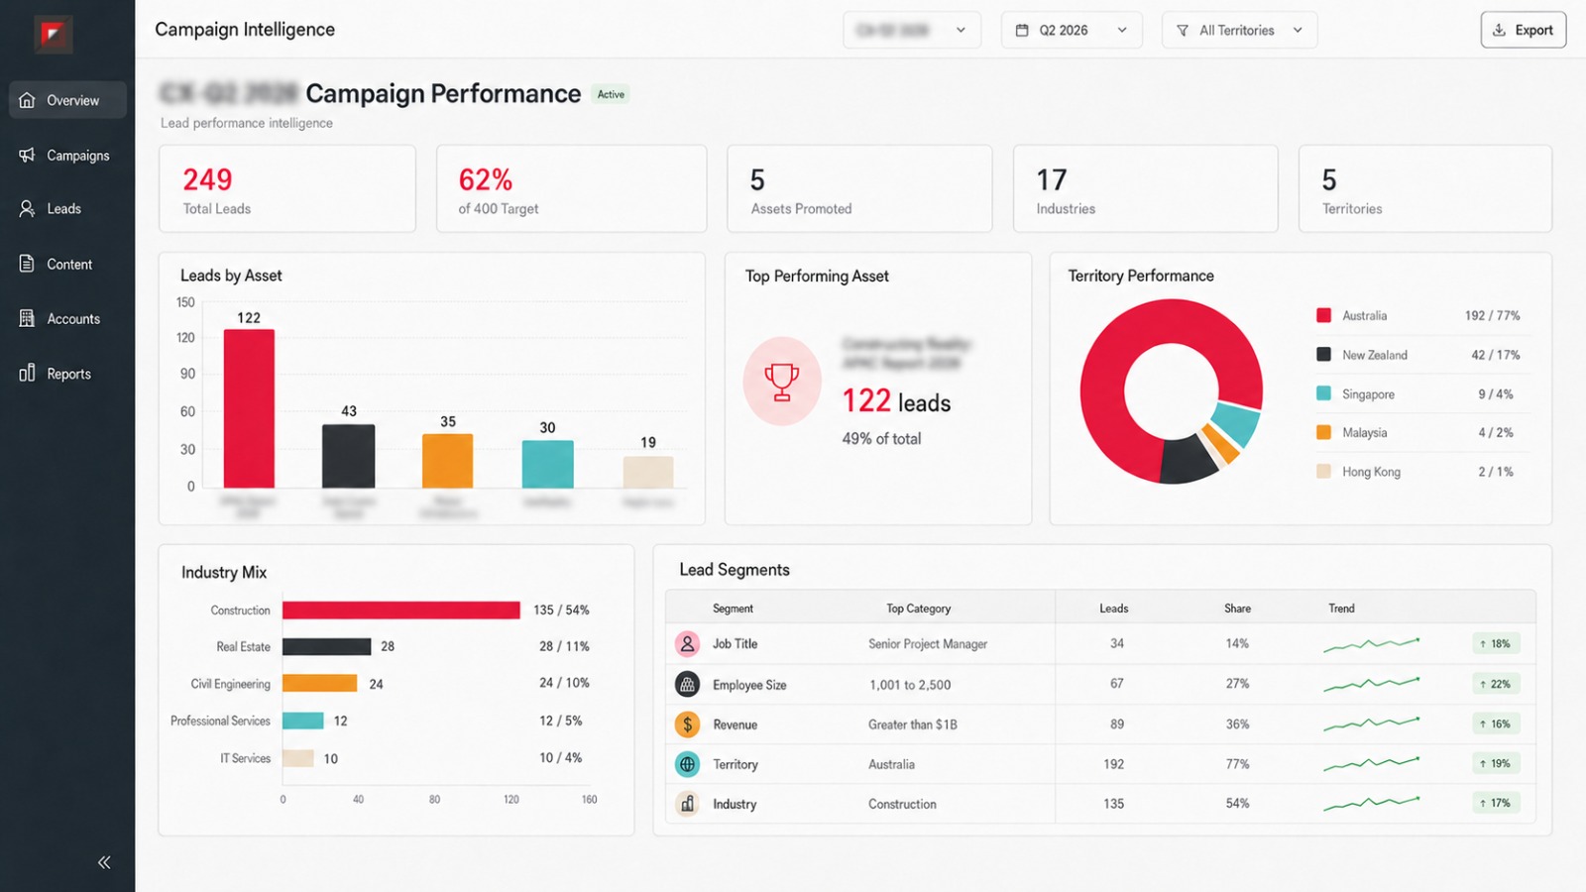Click the New Zealand dark legend swatch
Screen dimensions: 1586x892
[x=1323, y=354]
